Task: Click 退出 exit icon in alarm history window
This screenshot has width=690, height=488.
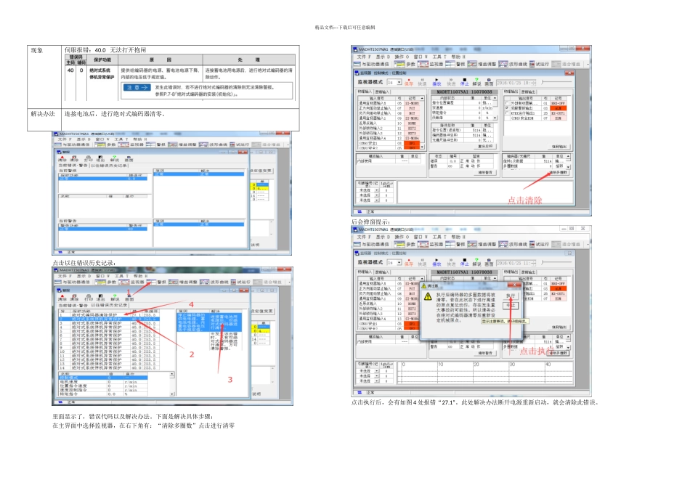Action: pos(100,298)
